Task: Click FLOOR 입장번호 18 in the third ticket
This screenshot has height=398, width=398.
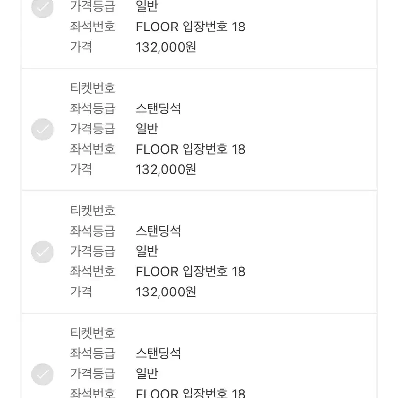Action: tap(190, 271)
